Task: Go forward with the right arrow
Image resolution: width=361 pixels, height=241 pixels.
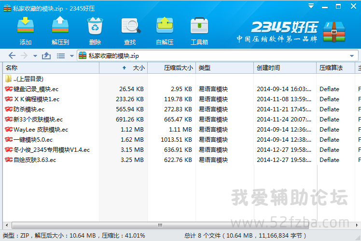Action: coord(24,55)
